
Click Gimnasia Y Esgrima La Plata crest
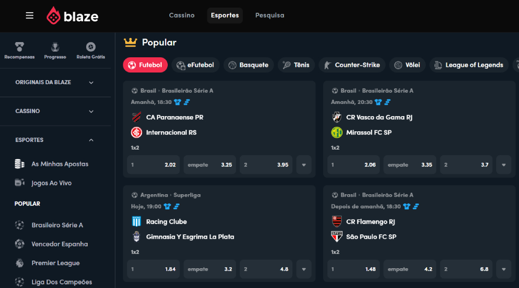click(136, 237)
